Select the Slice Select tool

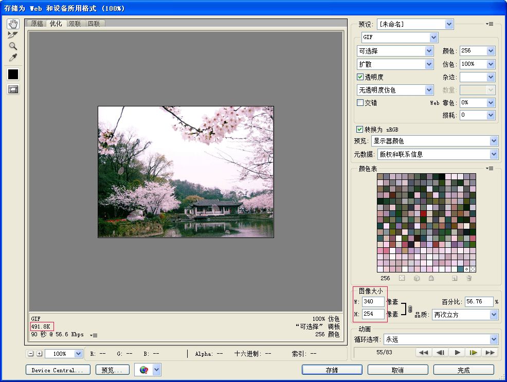(x=13, y=35)
